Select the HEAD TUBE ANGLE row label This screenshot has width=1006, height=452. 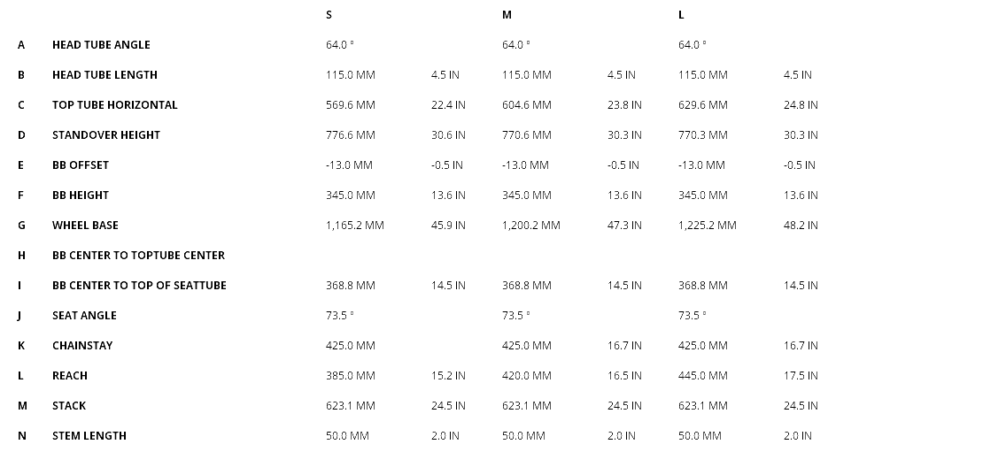[101, 45]
